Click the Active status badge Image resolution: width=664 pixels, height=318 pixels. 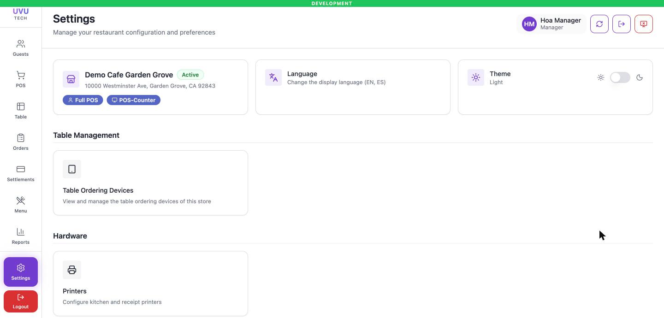tap(190, 75)
